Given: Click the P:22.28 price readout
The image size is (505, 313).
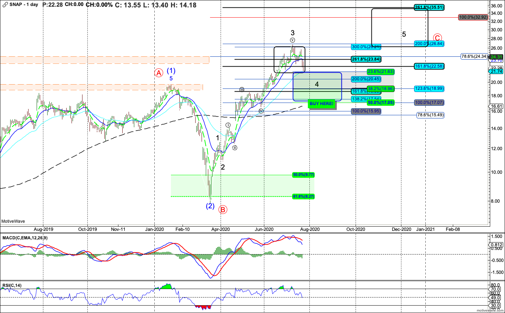Looking at the screenshot, I should point(53,5).
